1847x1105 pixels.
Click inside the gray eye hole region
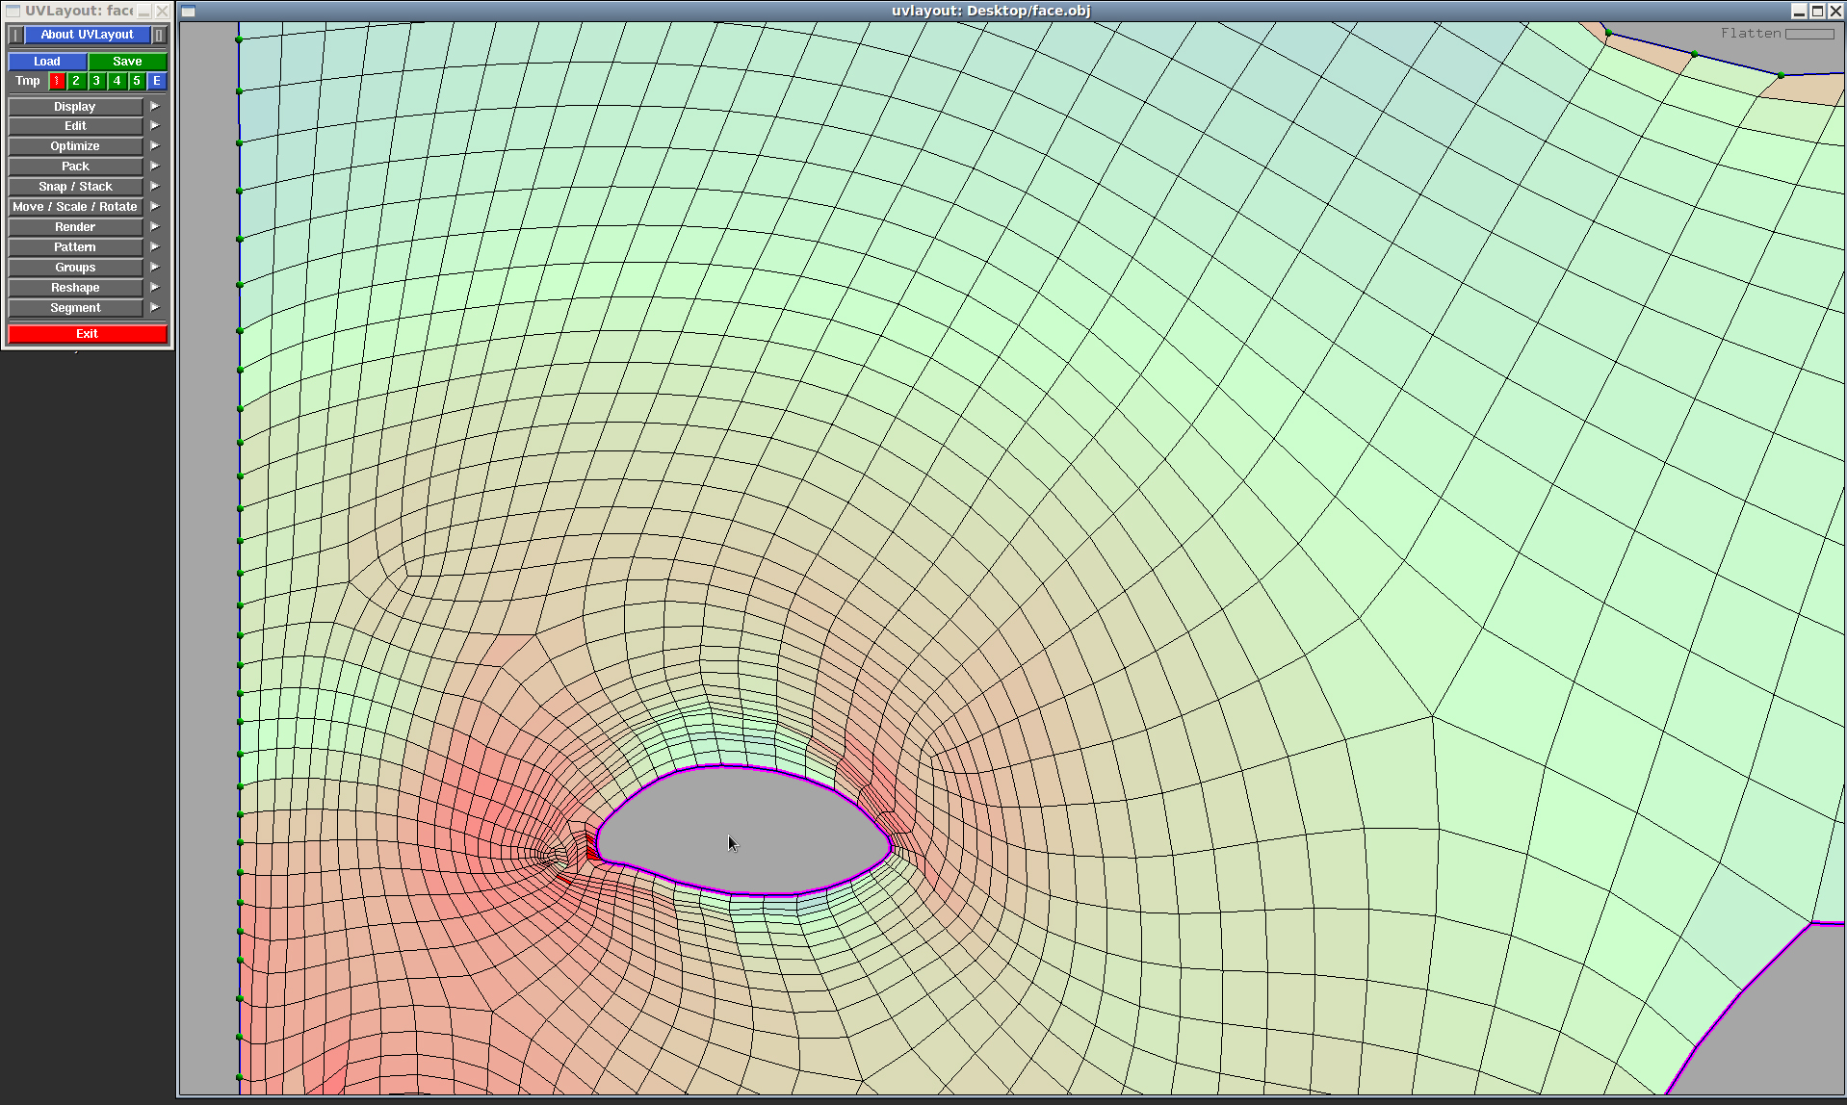pos(743,831)
